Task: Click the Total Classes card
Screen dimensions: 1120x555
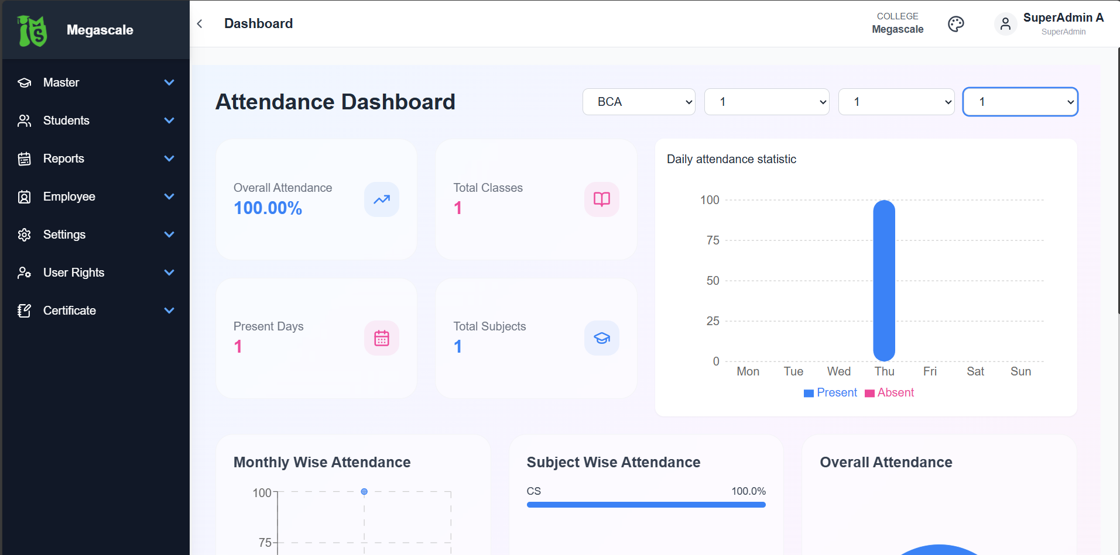Action: tap(536, 199)
